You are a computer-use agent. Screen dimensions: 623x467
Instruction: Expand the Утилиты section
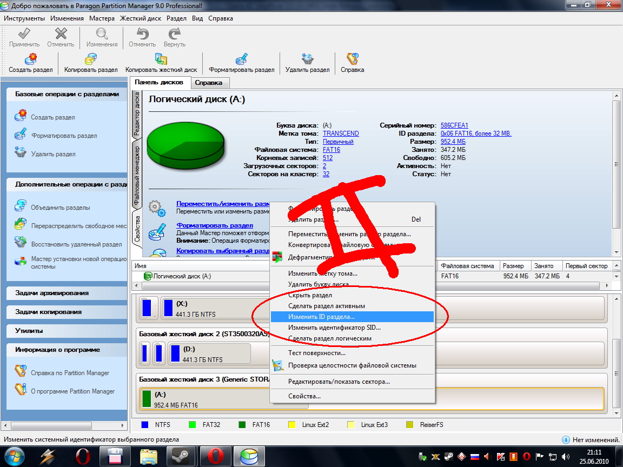point(67,330)
